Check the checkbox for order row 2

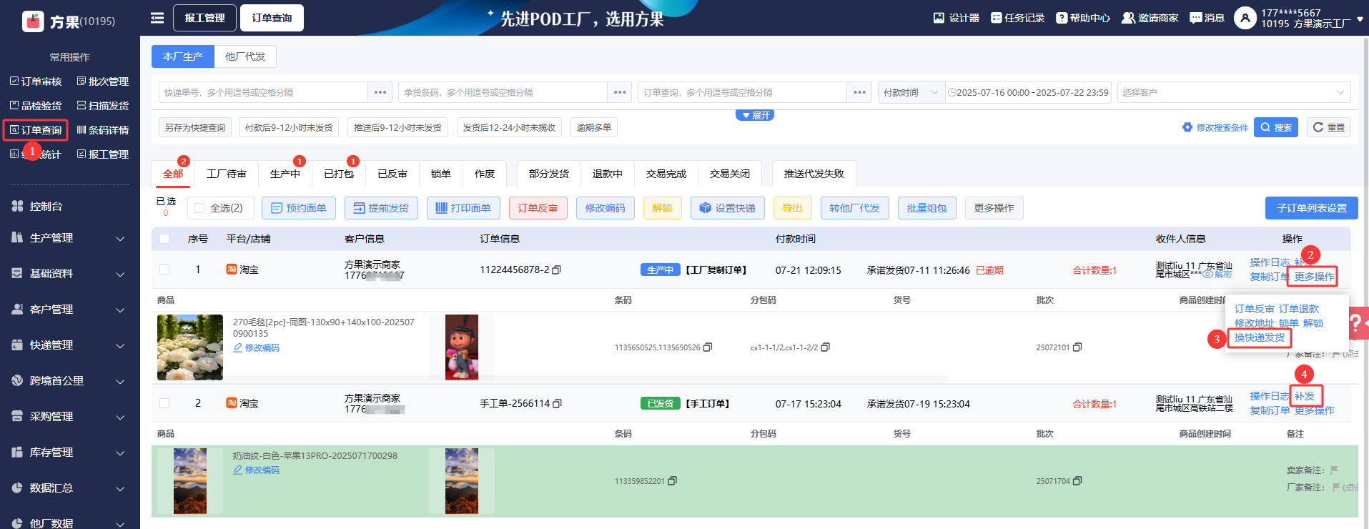pos(164,403)
